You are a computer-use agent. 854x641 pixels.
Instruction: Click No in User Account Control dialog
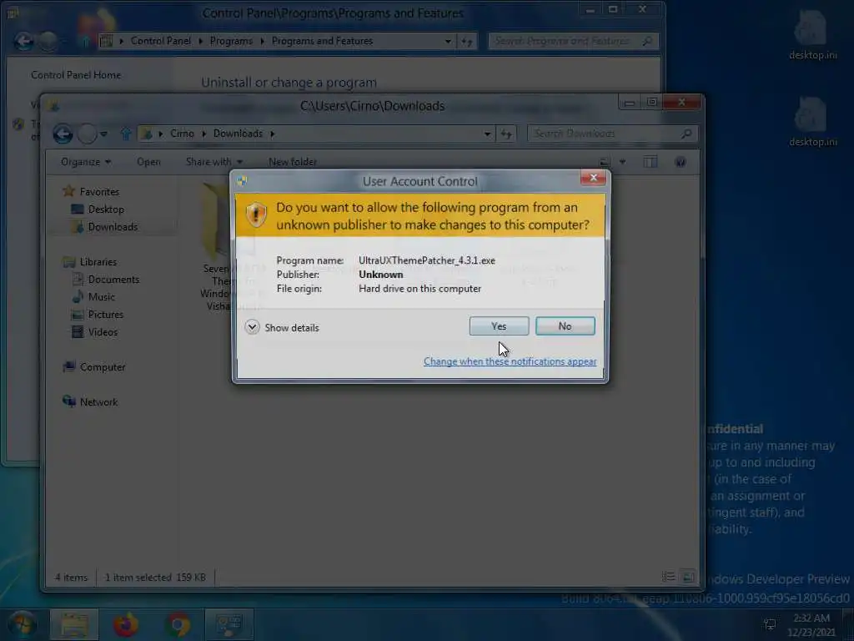[565, 326]
